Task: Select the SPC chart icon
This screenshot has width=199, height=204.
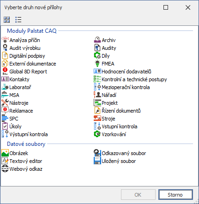Action: pyautogui.click(x=5, y=119)
